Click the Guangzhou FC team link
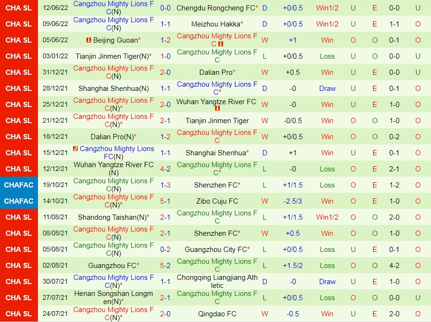431x322 pixels. pos(113,265)
